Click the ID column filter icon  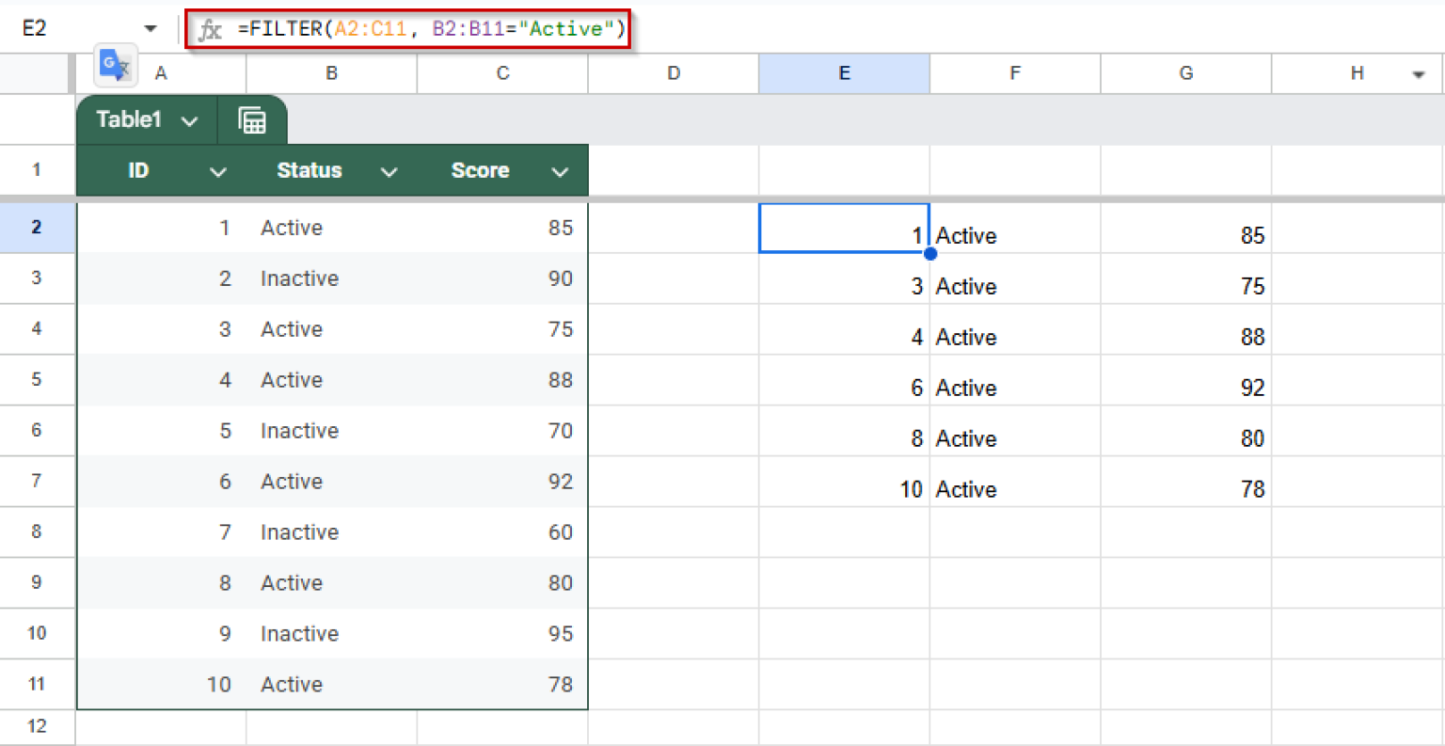(x=218, y=170)
